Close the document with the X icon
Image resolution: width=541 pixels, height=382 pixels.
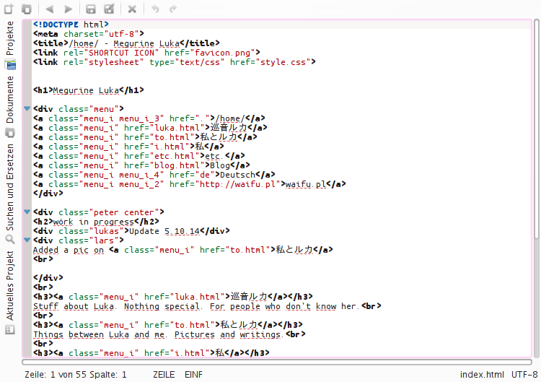tap(132, 9)
